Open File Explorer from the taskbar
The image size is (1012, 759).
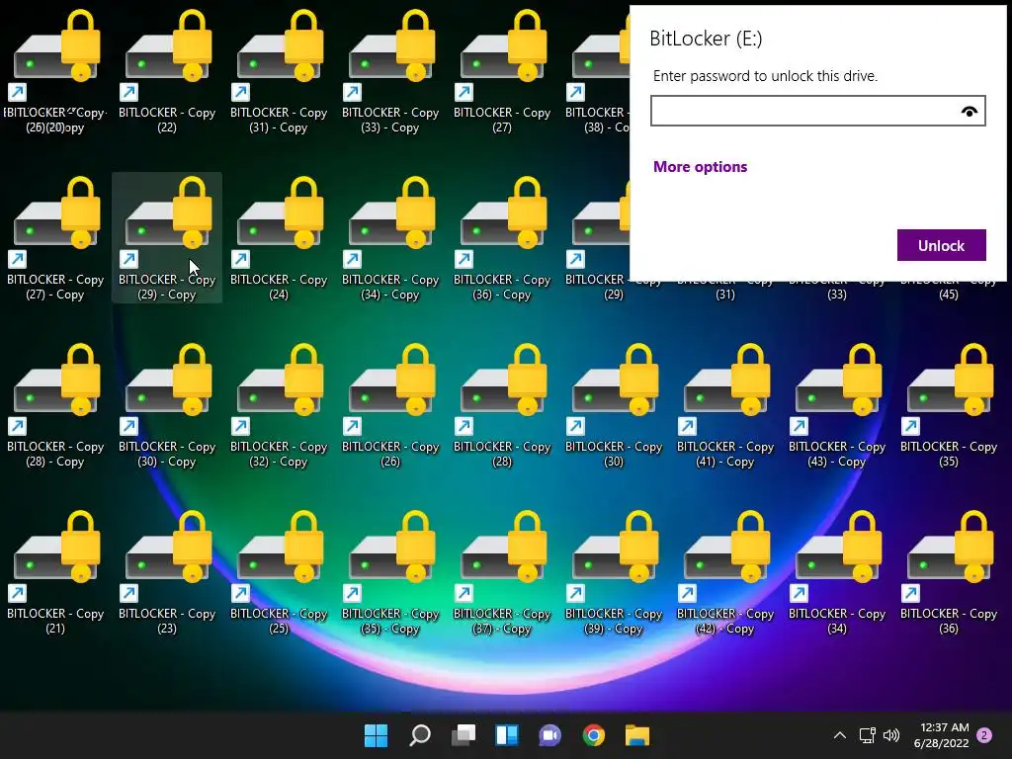[x=637, y=735]
